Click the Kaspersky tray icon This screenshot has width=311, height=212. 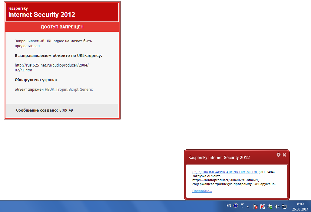click(x=263, y=207)
